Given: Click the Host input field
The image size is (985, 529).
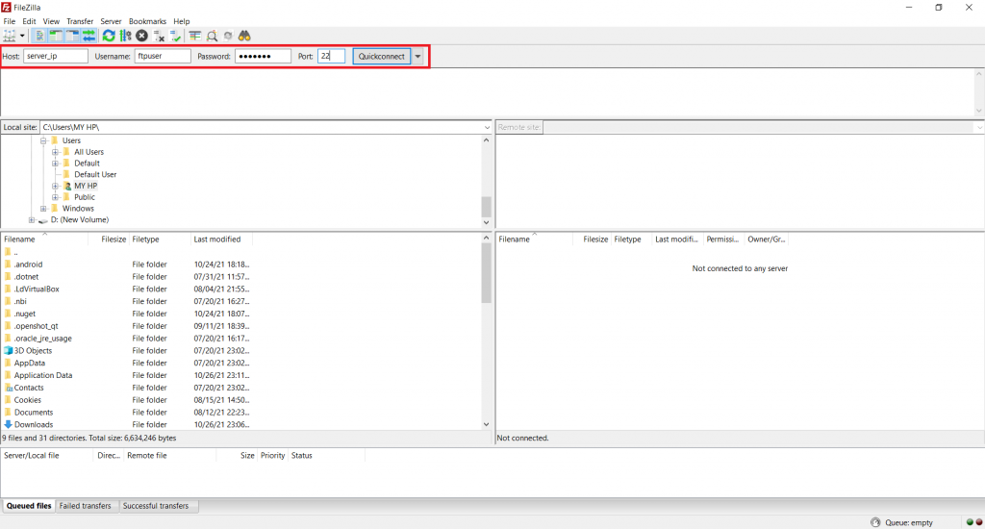Looking at the screenshot, I should click(55, 56).
